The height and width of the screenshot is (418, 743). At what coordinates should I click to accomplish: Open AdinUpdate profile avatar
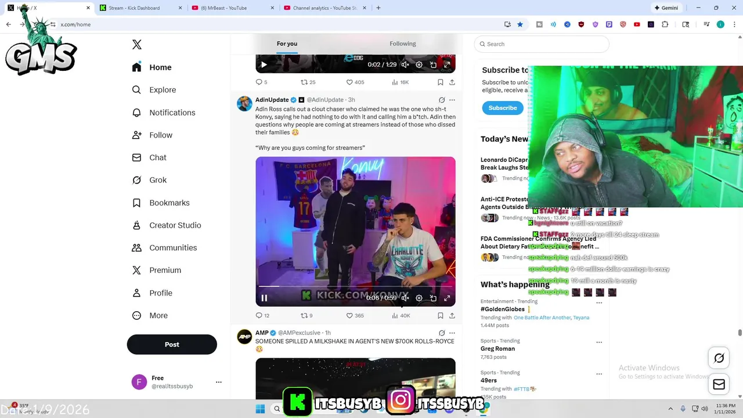[x=244, y=103]
